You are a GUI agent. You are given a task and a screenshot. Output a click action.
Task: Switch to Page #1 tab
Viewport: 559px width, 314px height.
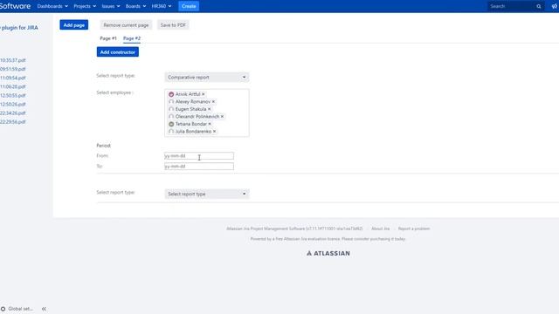pyautogui.click(x=108, y=38)
